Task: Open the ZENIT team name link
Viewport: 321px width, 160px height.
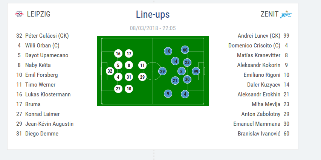Action: coord(269,14)
